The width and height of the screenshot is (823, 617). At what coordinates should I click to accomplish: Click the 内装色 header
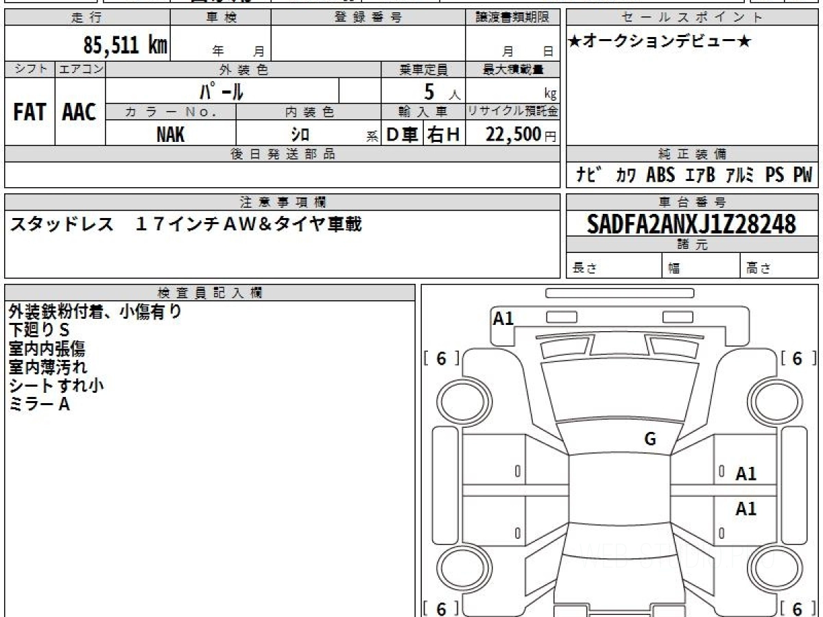tap(309, 112)
